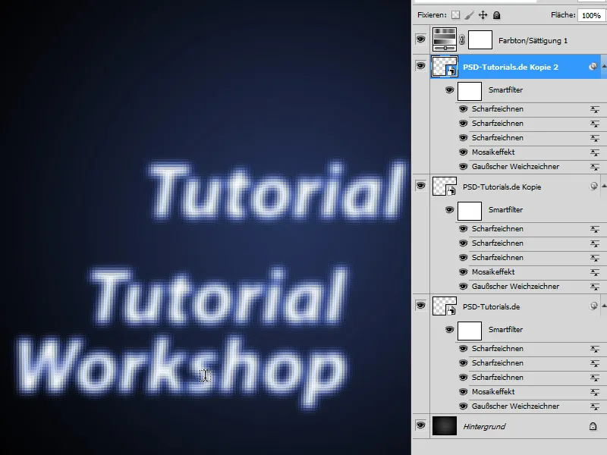Hide the PSD-Tutorials.de Kopie 2 layer

click(421, 66)
